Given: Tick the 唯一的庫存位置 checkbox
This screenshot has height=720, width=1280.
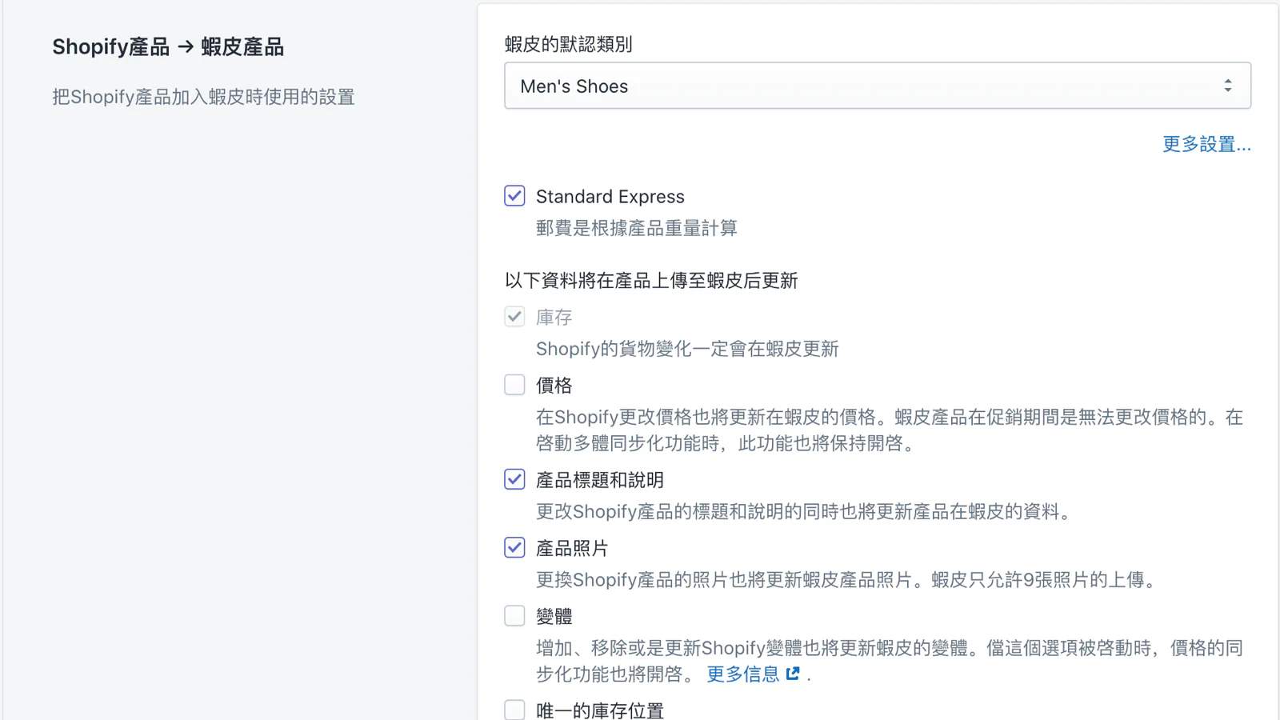Looking at the screenshot, I should point(514,710).
